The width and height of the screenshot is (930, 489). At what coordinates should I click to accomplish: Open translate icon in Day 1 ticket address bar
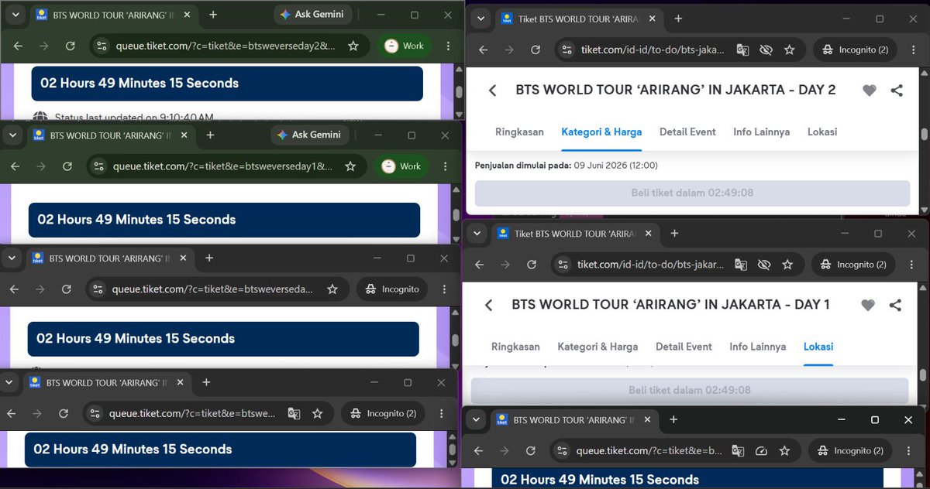tap(741, 265)
